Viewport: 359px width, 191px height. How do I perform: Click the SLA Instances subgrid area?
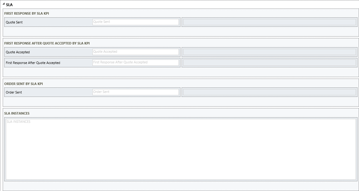(181, 149)
